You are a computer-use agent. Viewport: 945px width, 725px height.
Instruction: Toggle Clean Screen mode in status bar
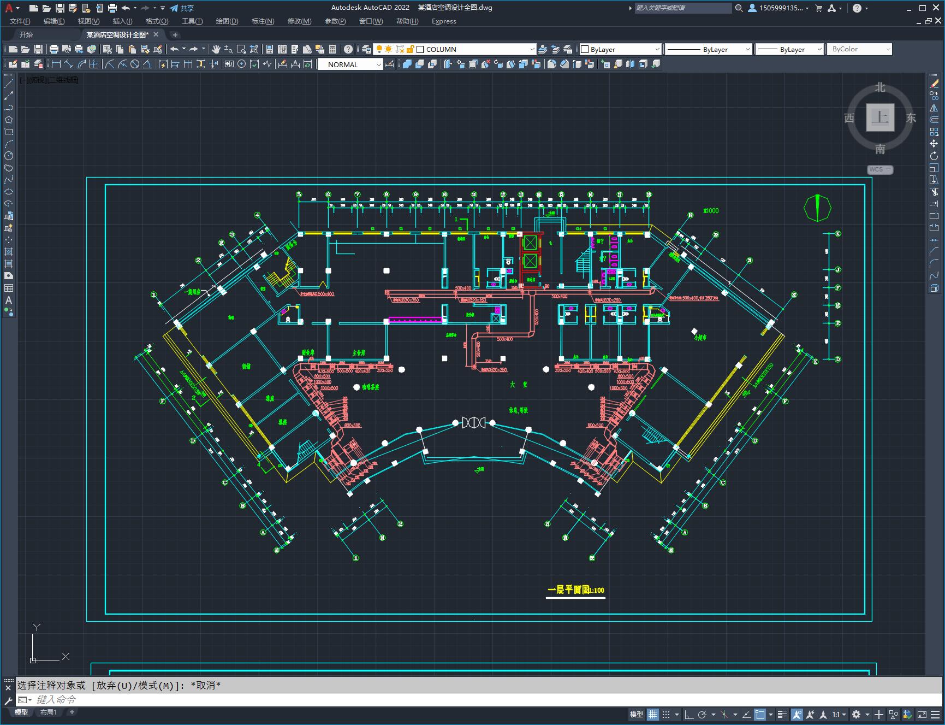pos(922,714)
